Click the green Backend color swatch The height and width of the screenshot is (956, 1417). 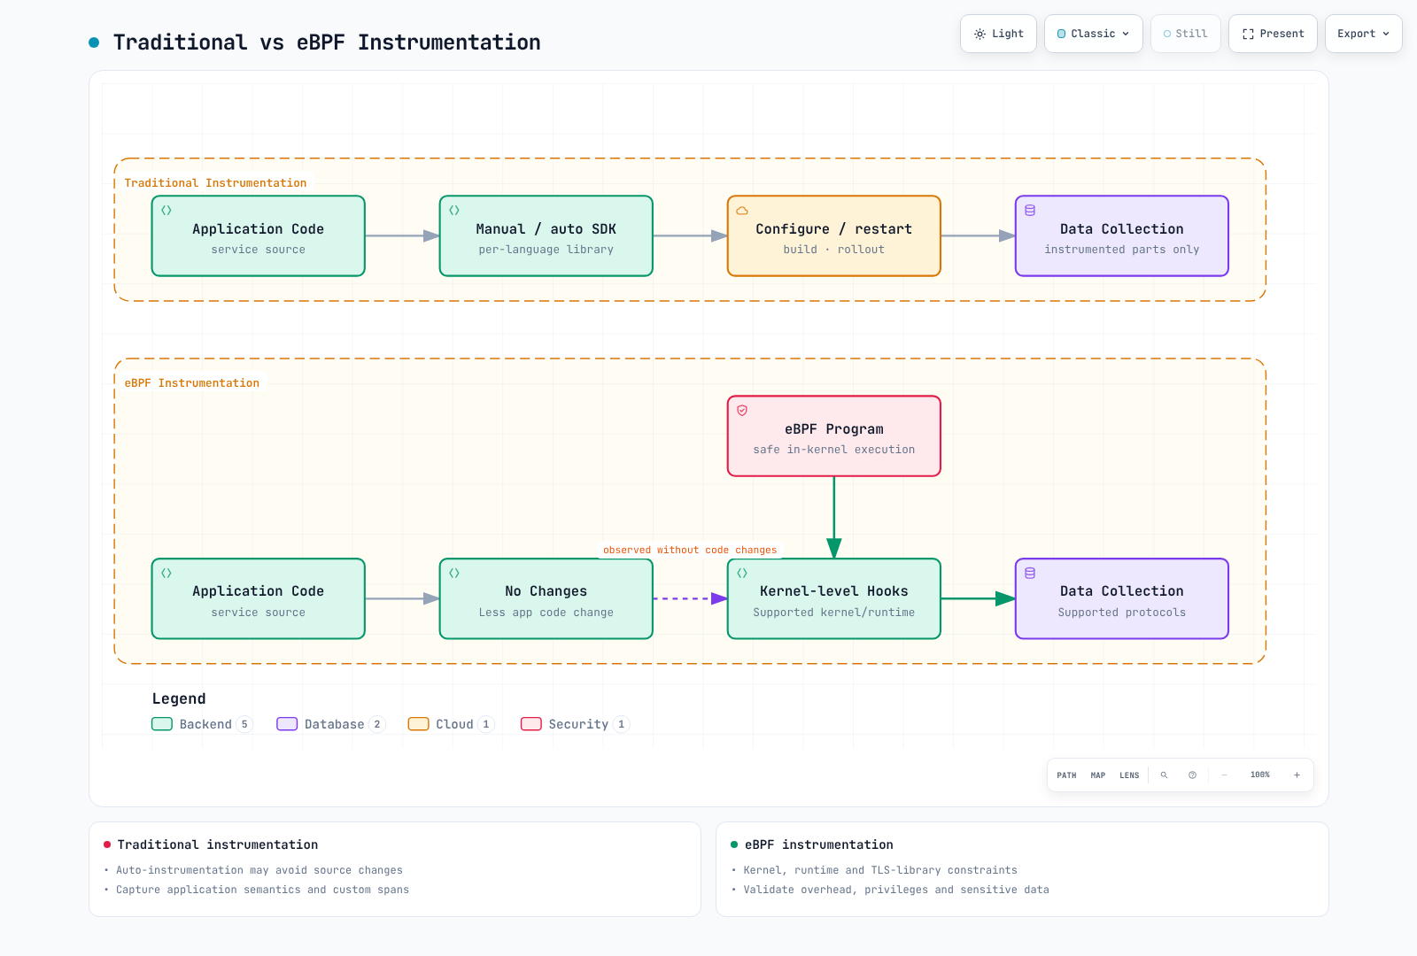(x=162, y=724)
